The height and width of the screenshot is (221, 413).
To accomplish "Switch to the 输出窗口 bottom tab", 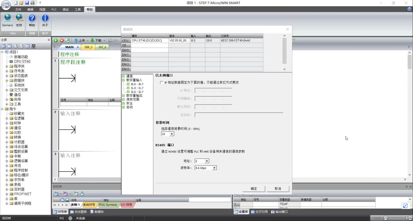I will (279, 212).
